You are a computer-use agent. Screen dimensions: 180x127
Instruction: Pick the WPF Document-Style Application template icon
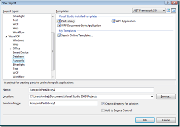pyautogui.click(x=59, y=26)
